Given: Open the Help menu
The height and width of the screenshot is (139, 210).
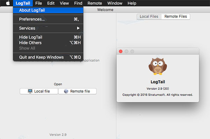Looking at the screenshot, I should [x=132, y=3].
